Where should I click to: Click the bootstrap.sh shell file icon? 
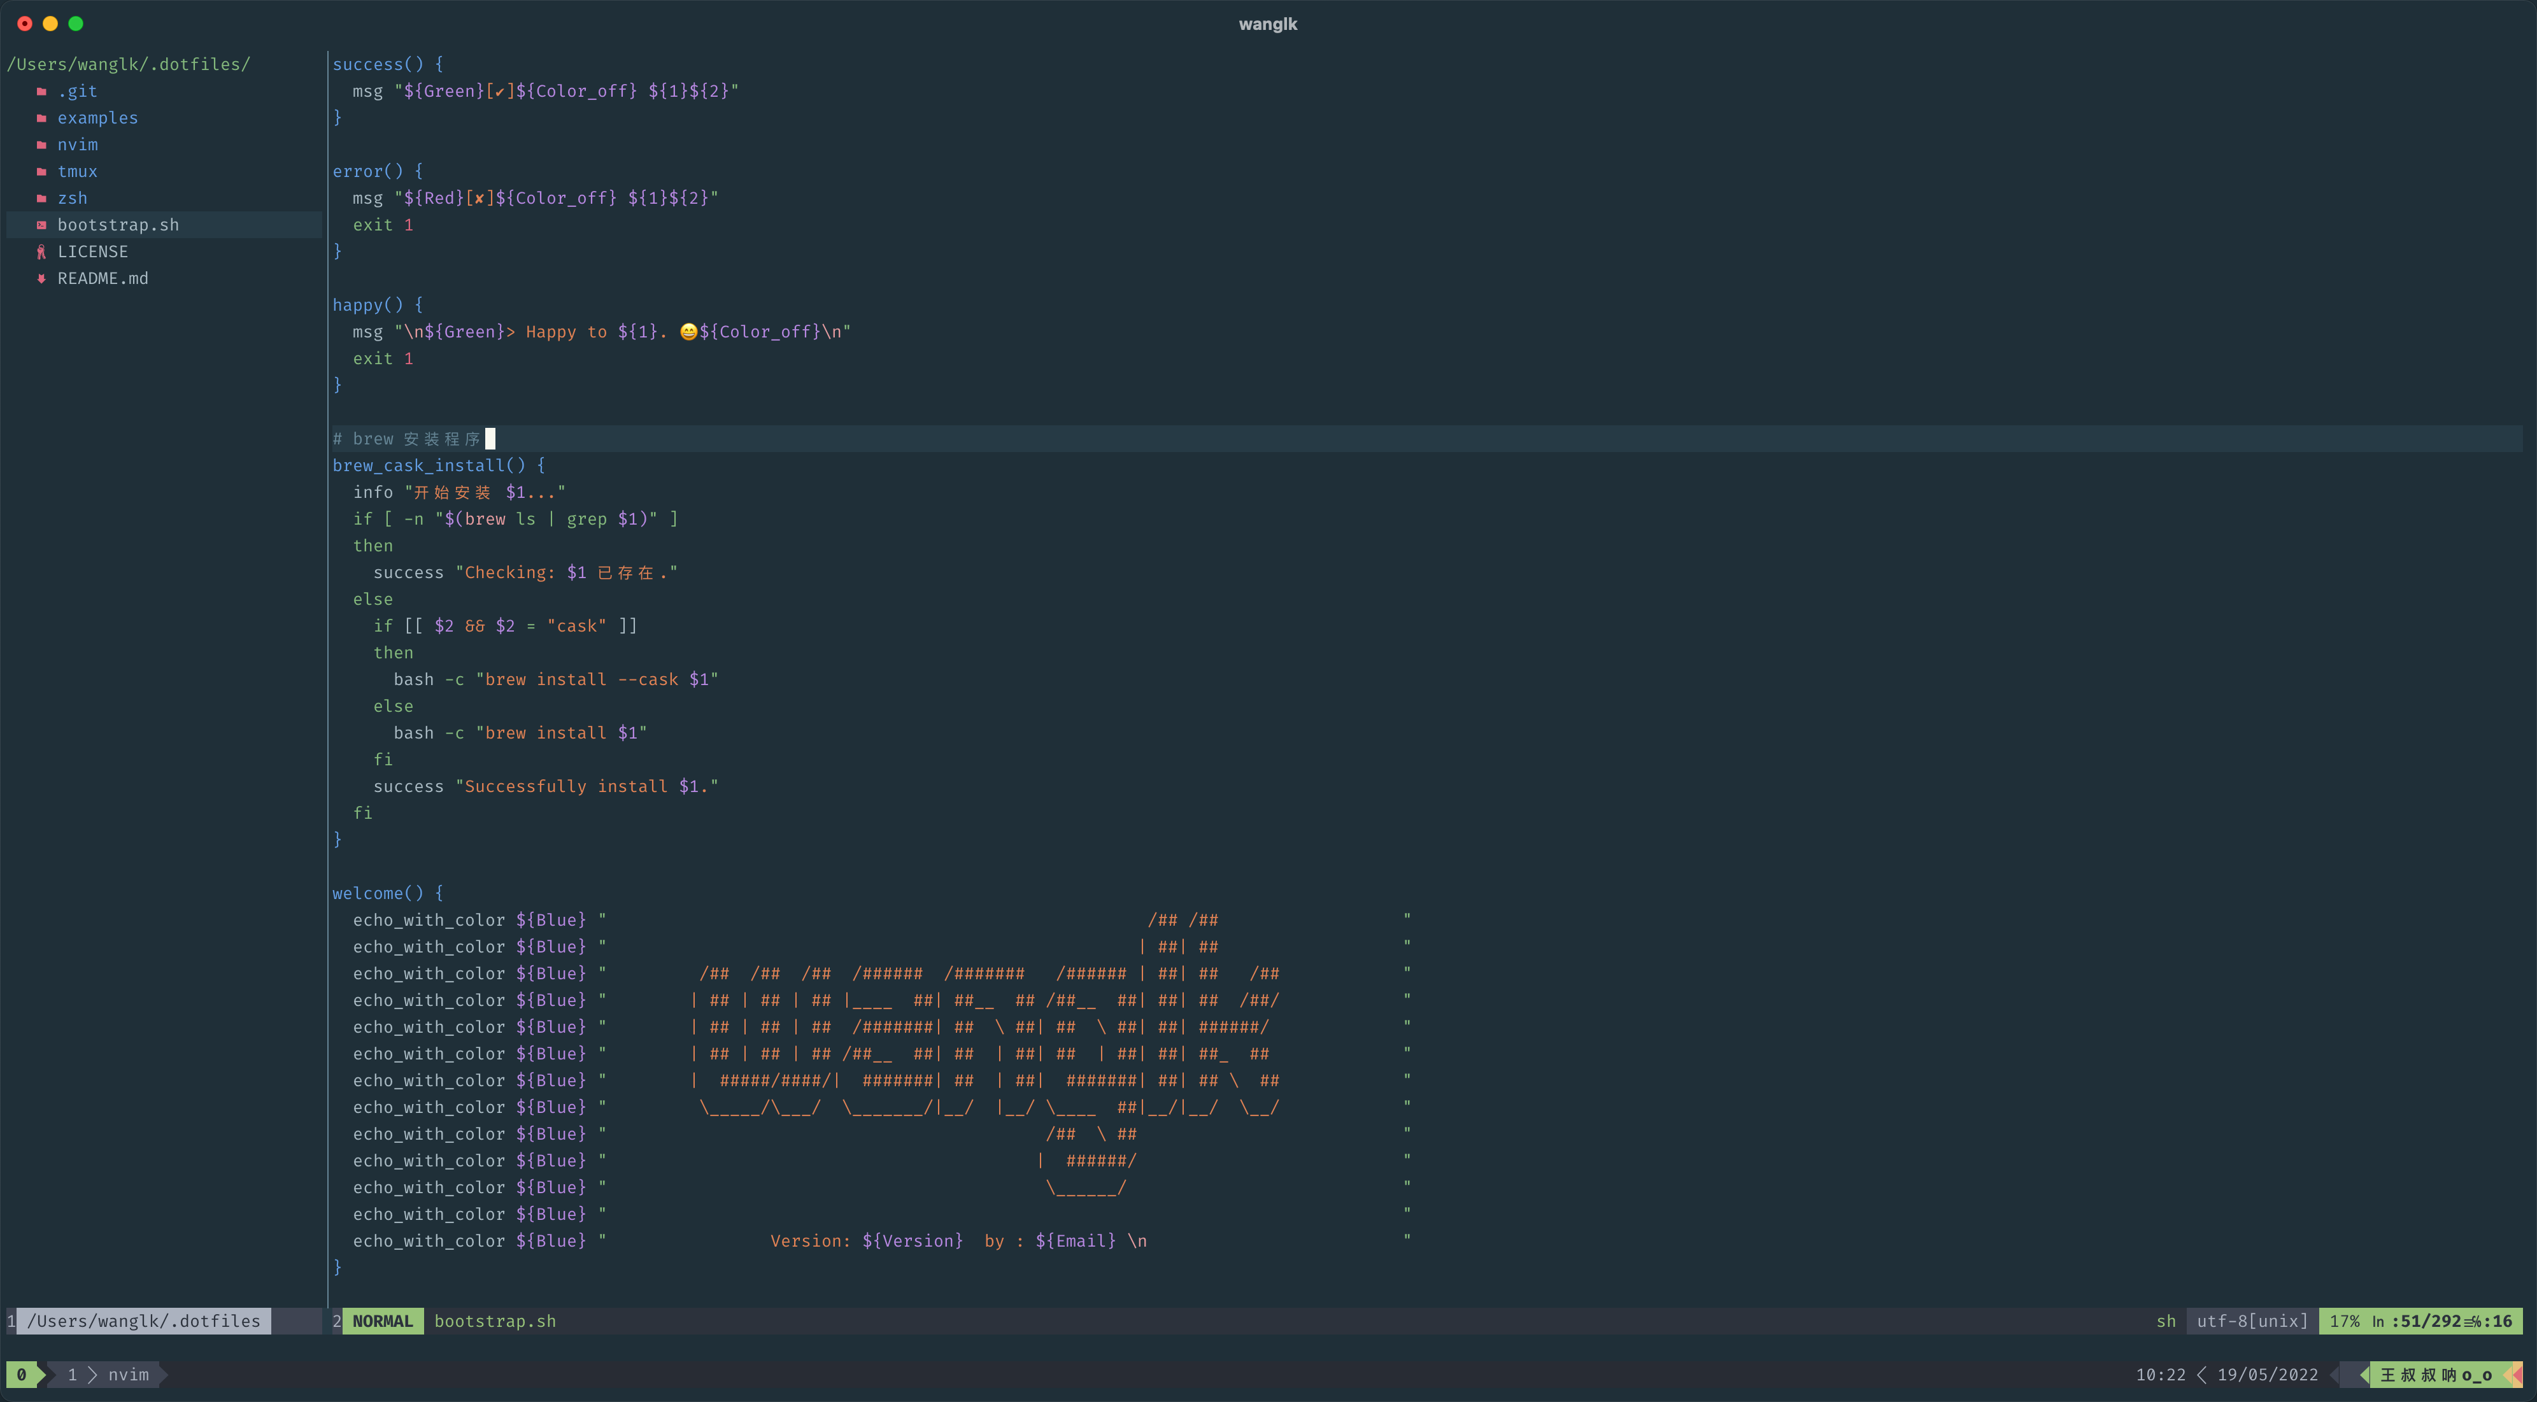click(41, 225)
